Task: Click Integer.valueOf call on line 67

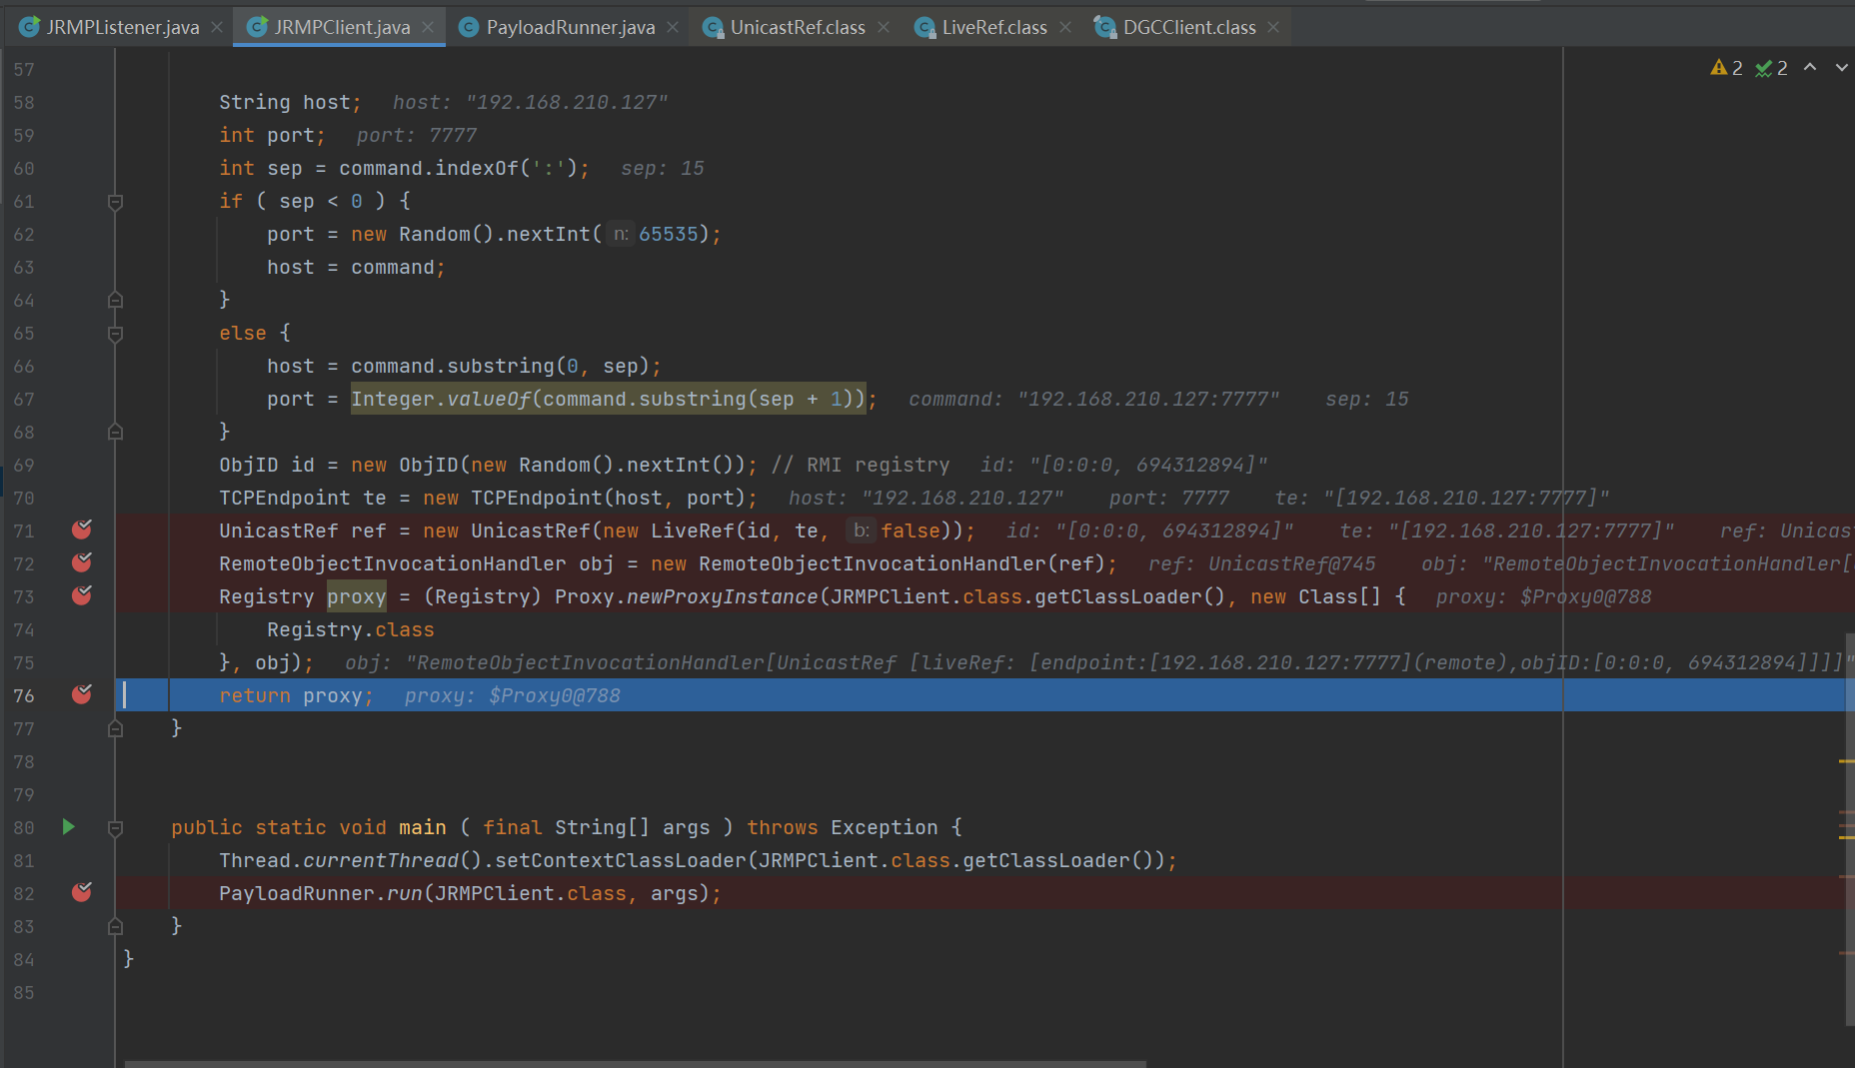Action: (608, 399)
